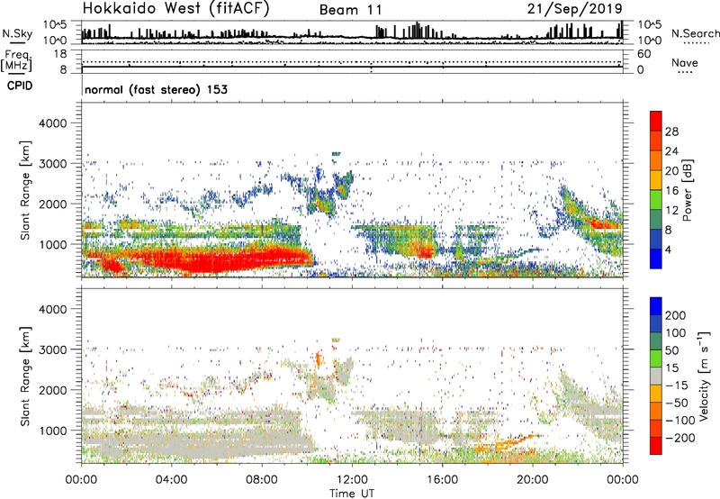Image resolution: width=720 pixels, height=499 pixels.
Task: Click the gray segment of Velocity colorbar
Action: (x=656, y=376)
